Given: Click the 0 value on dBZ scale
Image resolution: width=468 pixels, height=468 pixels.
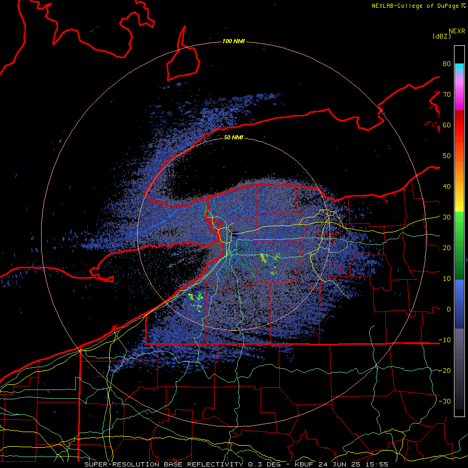Looking at the screenshot, I should click(x=449, y=309).
